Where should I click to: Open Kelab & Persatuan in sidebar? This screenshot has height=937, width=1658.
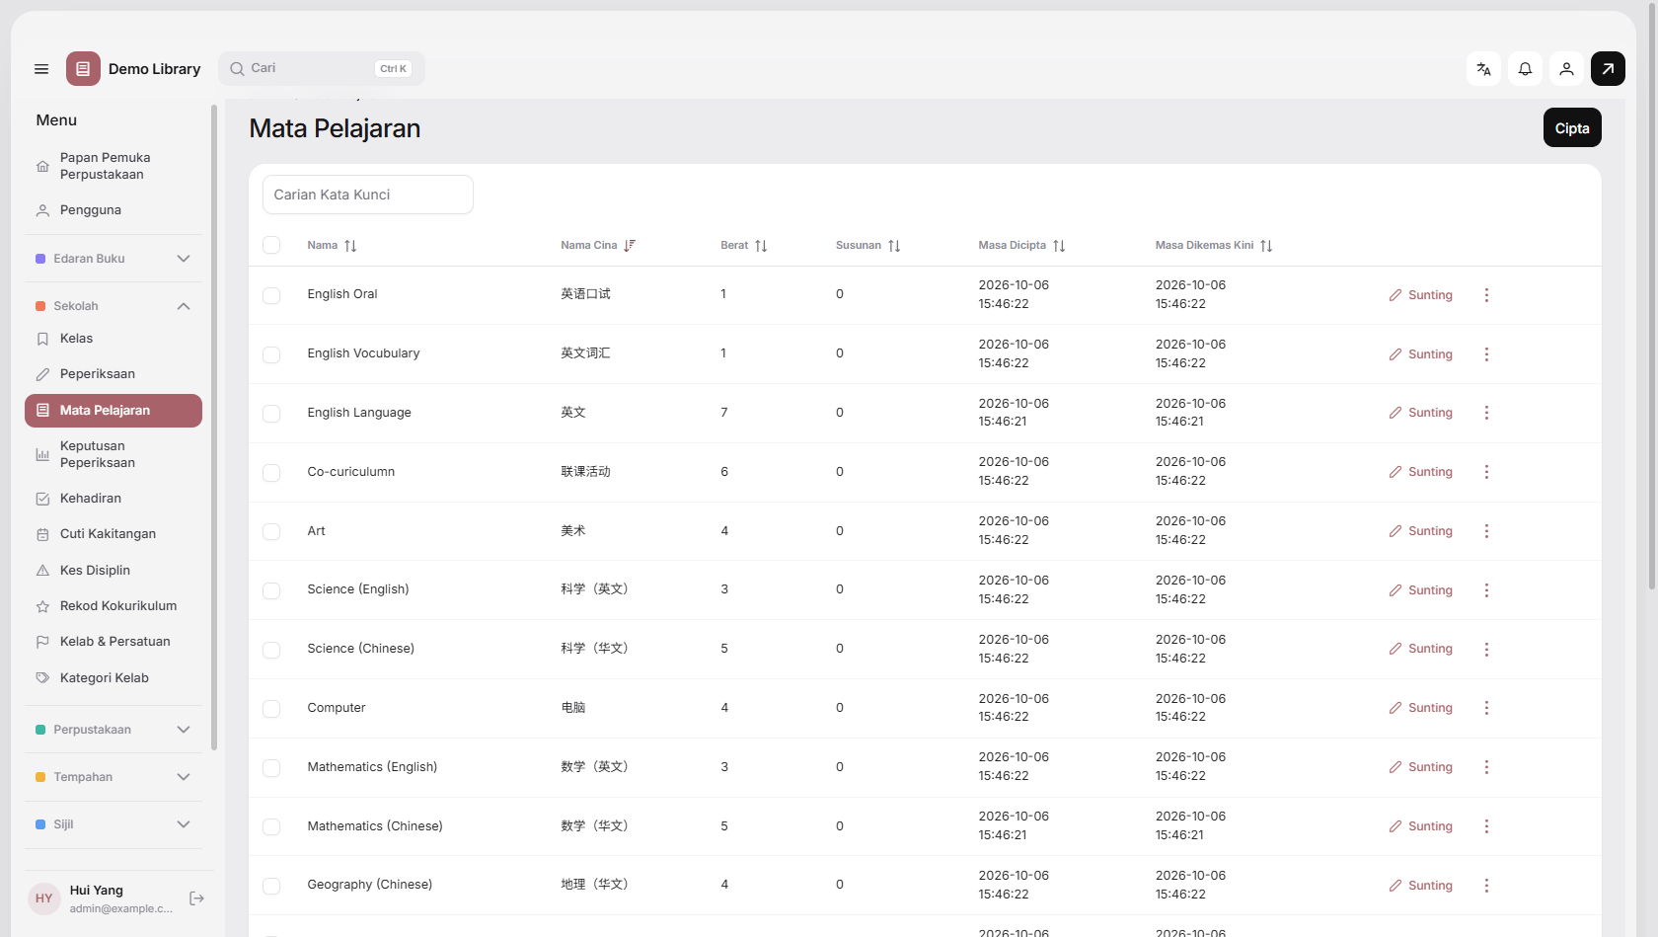click(x=113, y=642)
